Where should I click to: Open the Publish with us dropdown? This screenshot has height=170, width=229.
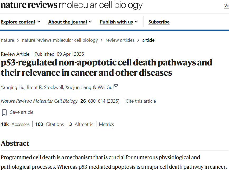119,22
